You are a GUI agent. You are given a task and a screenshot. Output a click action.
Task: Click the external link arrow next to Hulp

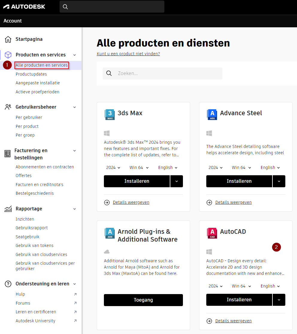click(x=75, y=294)
